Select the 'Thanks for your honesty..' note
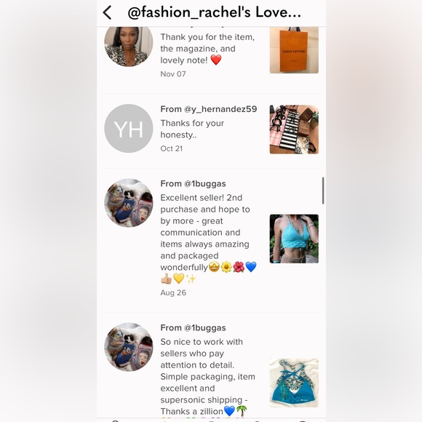The height and width of the screenshot is (422, 422). click(x=192, y=129)
